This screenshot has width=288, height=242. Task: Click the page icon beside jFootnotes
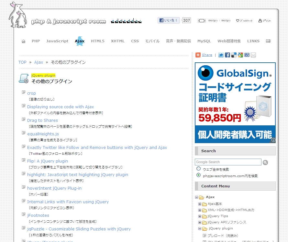pos(24,214)
